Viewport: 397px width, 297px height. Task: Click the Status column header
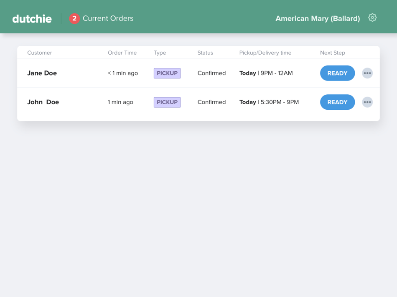(205, 53)
